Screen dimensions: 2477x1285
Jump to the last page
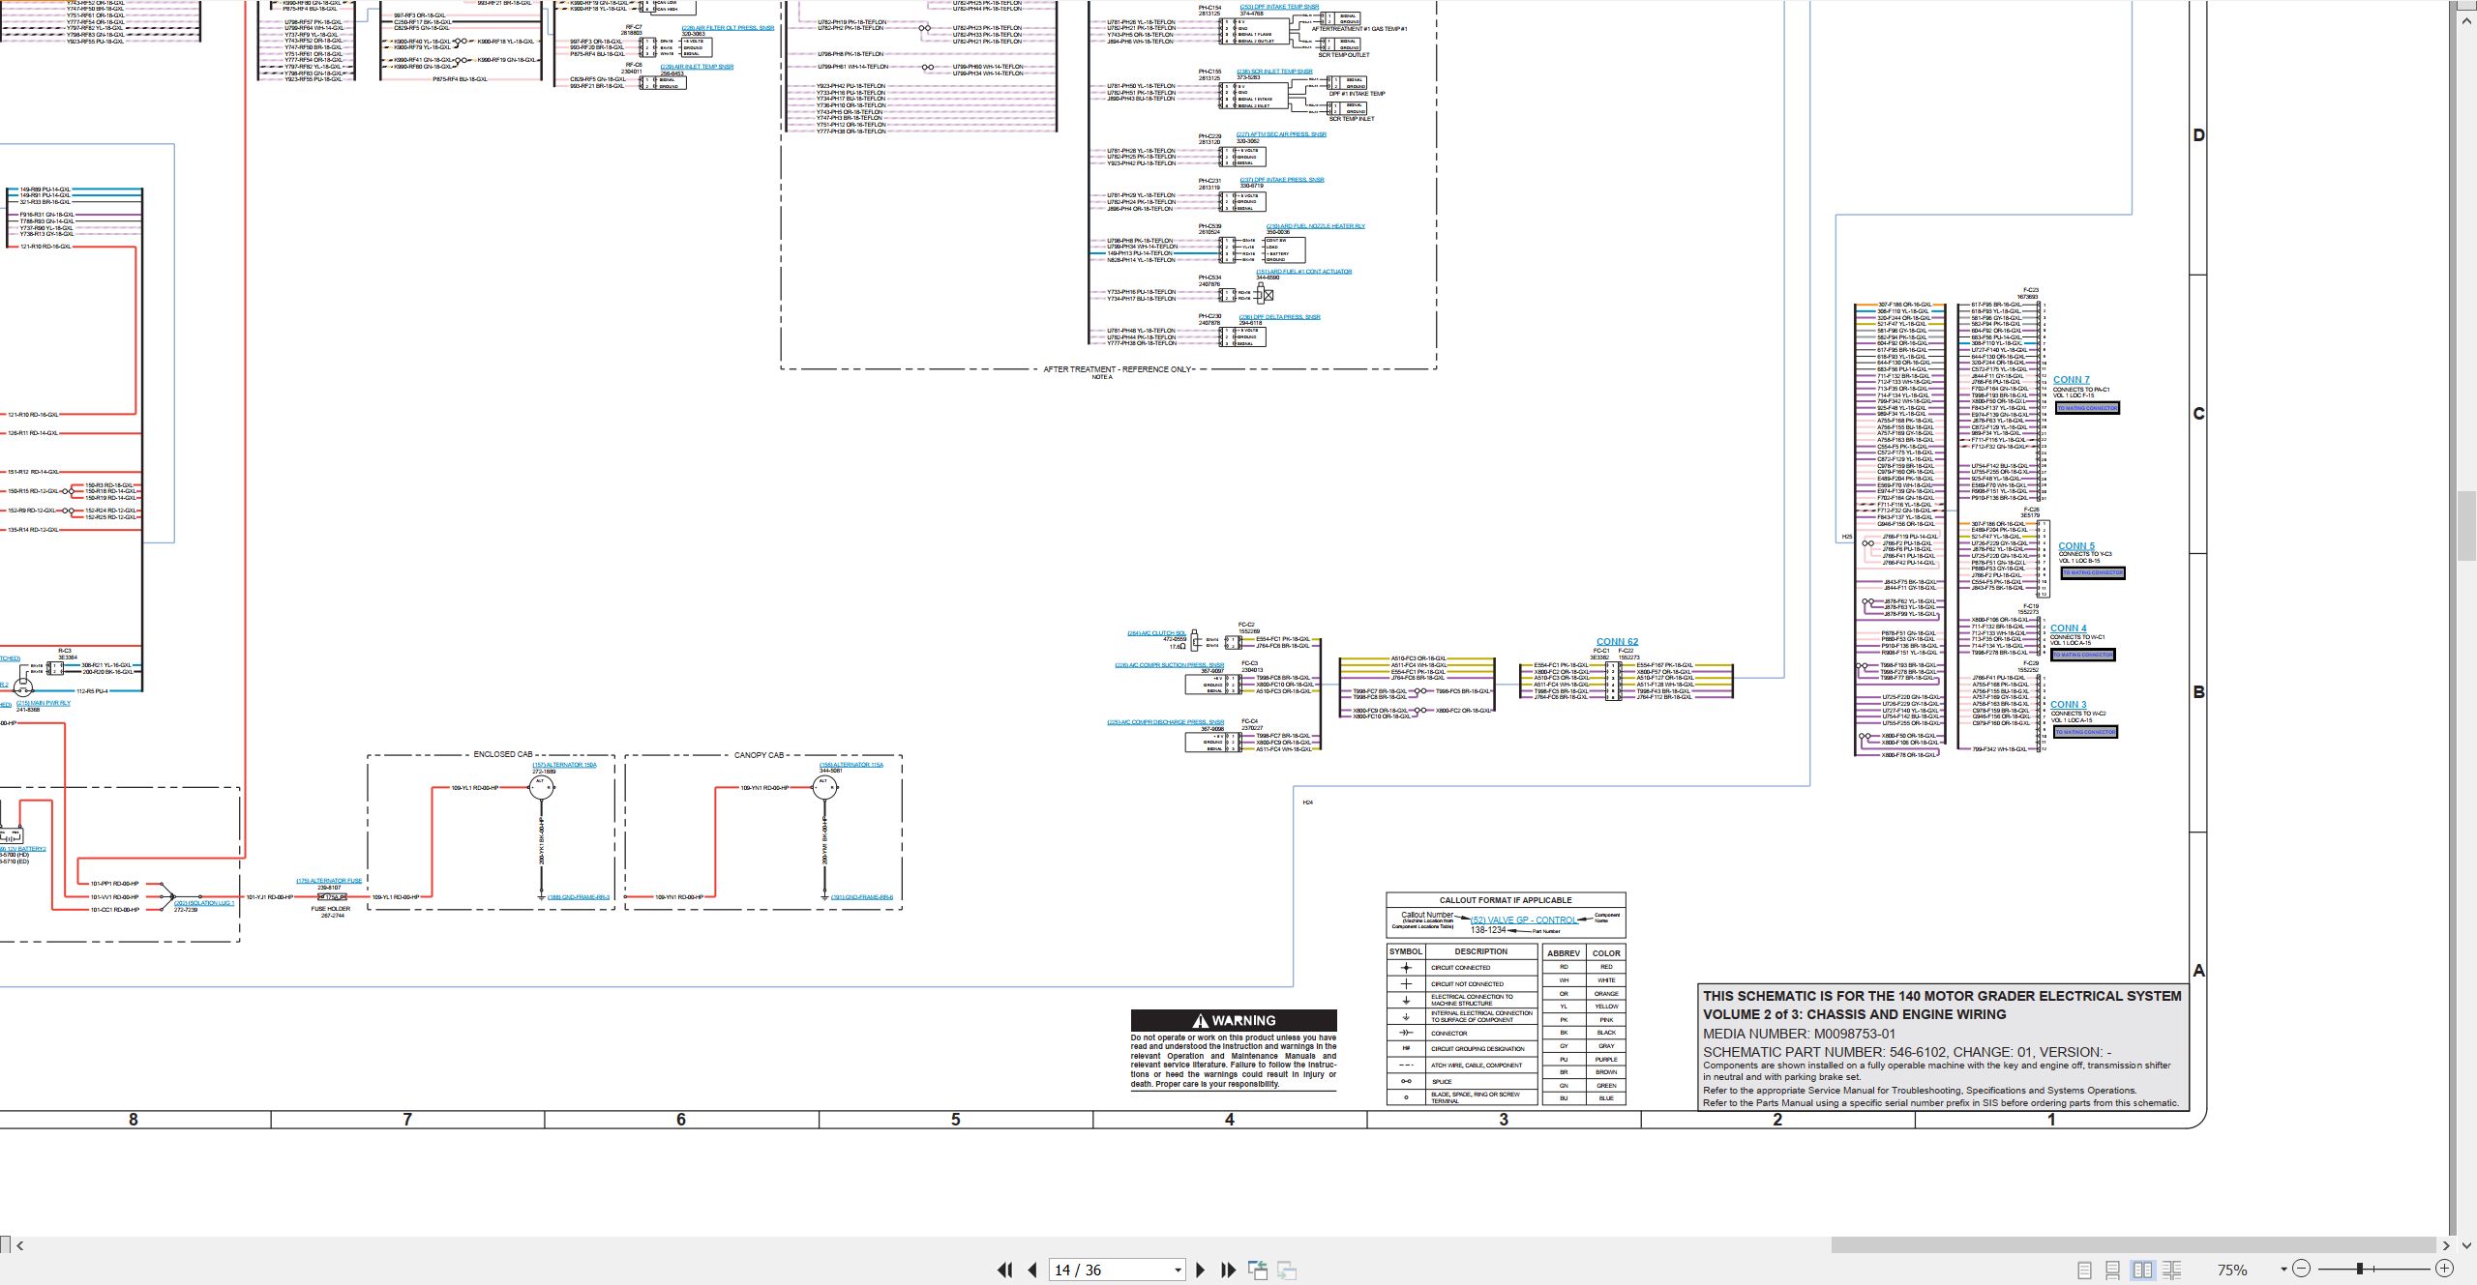(1229, 1270)
